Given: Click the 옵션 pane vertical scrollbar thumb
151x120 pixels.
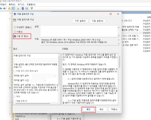Looking at the screenshot, I should pyautogui.click(x=59, y=71).
